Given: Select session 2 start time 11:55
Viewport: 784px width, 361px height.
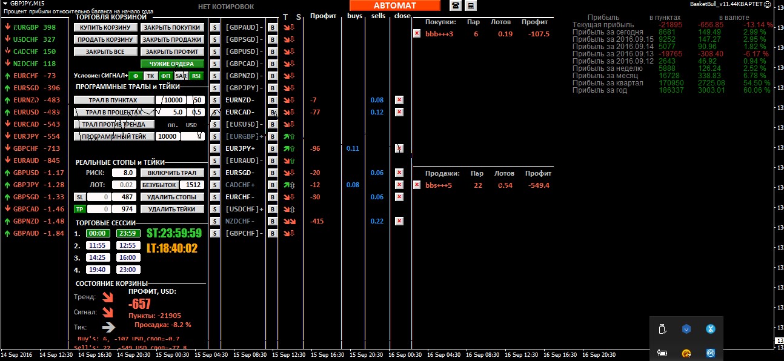Looking at the screenshot, I should (98, 245).
